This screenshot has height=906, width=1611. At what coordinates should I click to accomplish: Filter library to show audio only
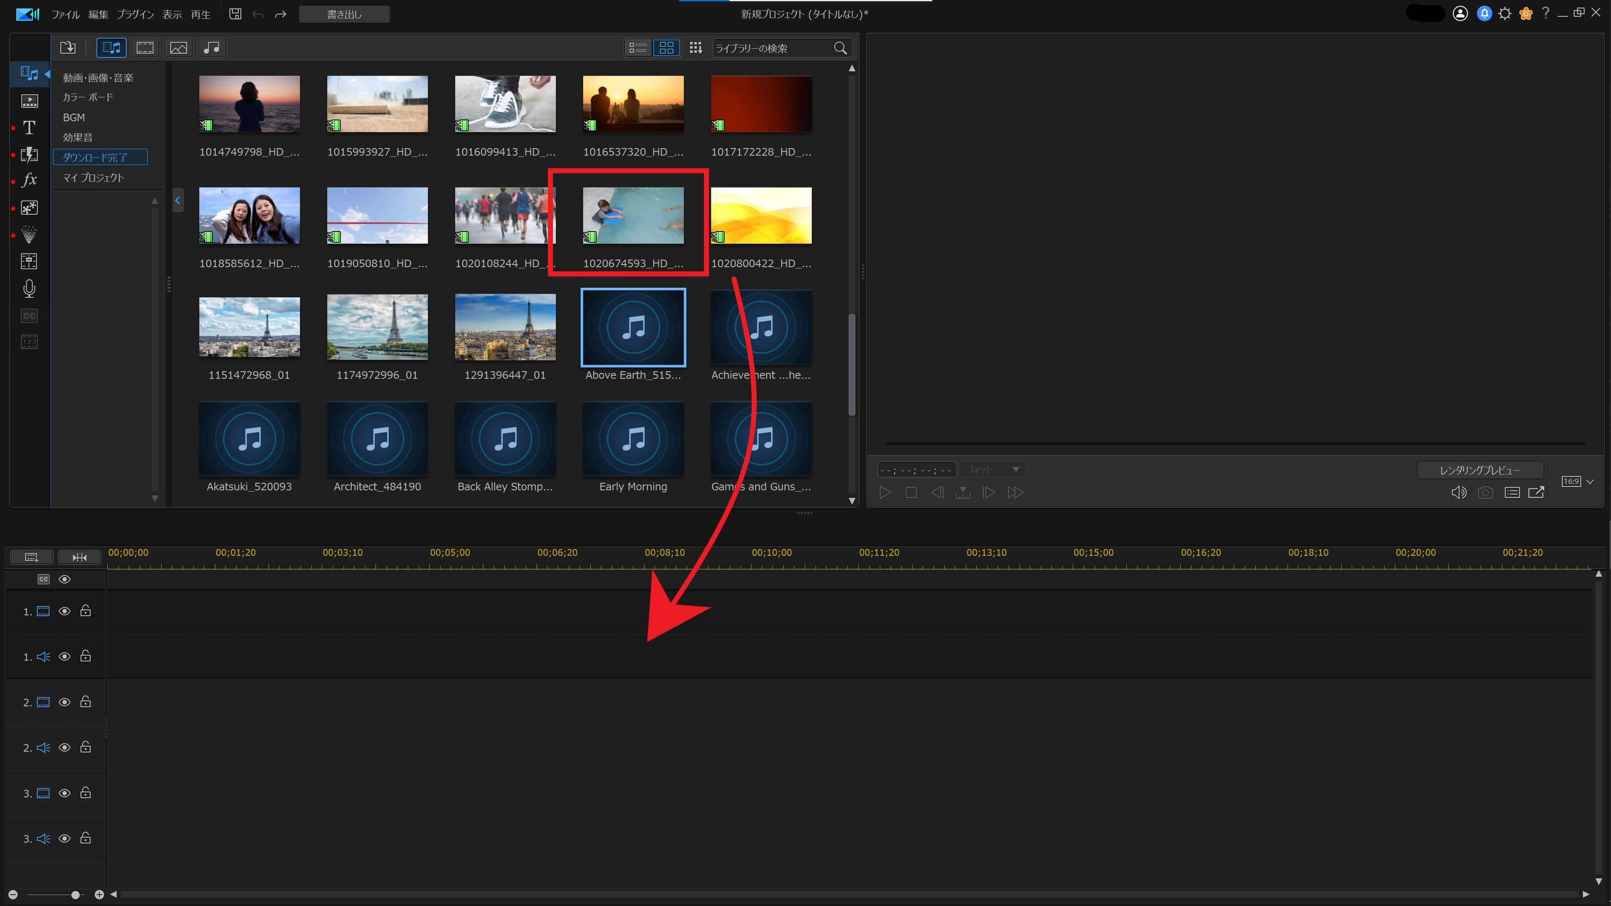211,47
